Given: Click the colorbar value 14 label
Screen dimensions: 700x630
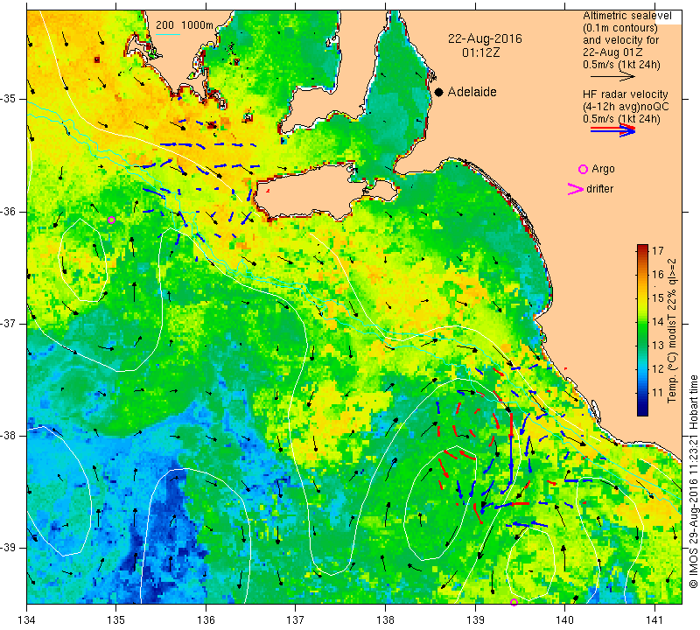Looking at the screenshot, I should pyautogui.click(x=658, y=321).
